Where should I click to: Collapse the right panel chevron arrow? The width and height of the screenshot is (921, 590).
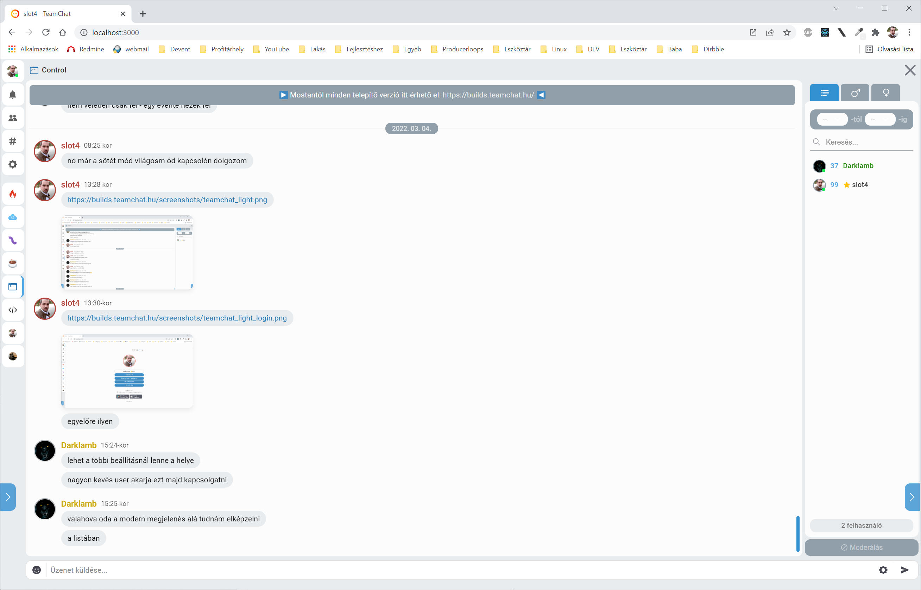pyautogui.click(x=912, y=497)
